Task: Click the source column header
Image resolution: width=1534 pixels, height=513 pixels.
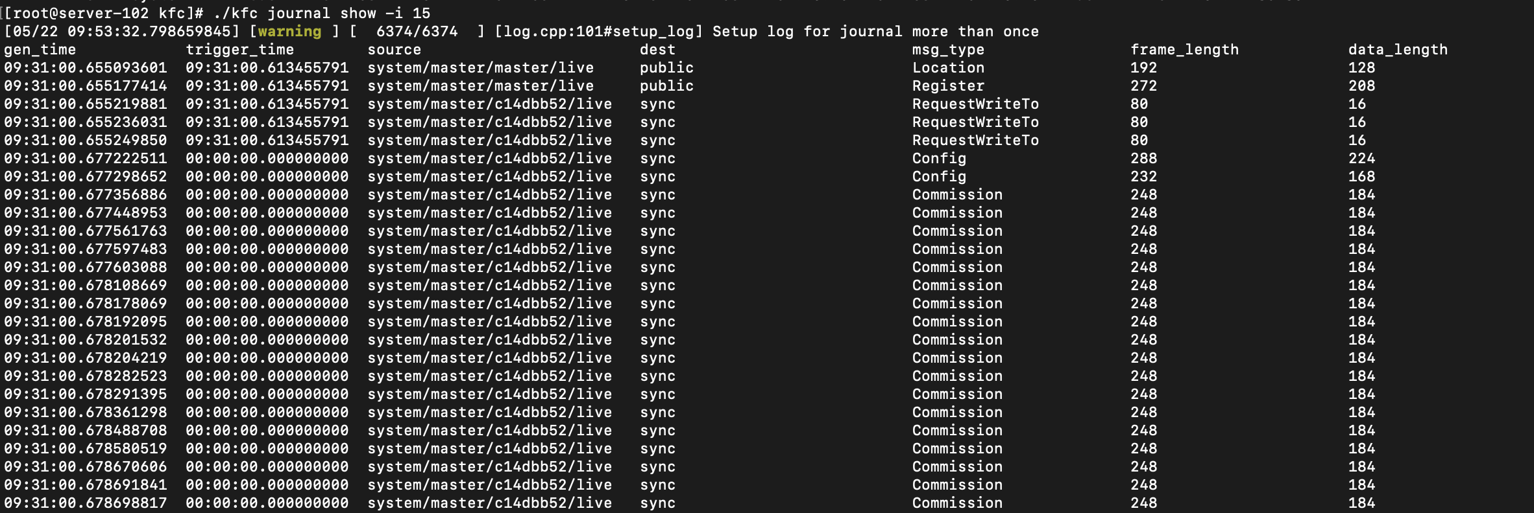Action: [394, 50]
